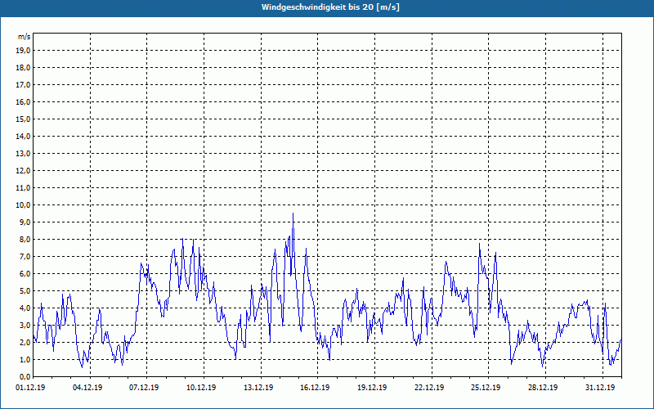Viewport: 654px width, 409px height.
Task: Click the date label '01.12.19'
Action: pyautogui.click(x=30, y=388)
